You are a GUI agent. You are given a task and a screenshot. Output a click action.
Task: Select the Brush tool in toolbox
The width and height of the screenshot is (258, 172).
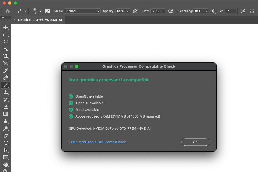pos(6,85)
